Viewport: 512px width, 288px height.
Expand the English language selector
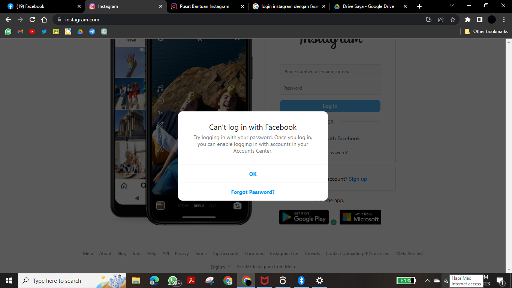click(220, 267)
